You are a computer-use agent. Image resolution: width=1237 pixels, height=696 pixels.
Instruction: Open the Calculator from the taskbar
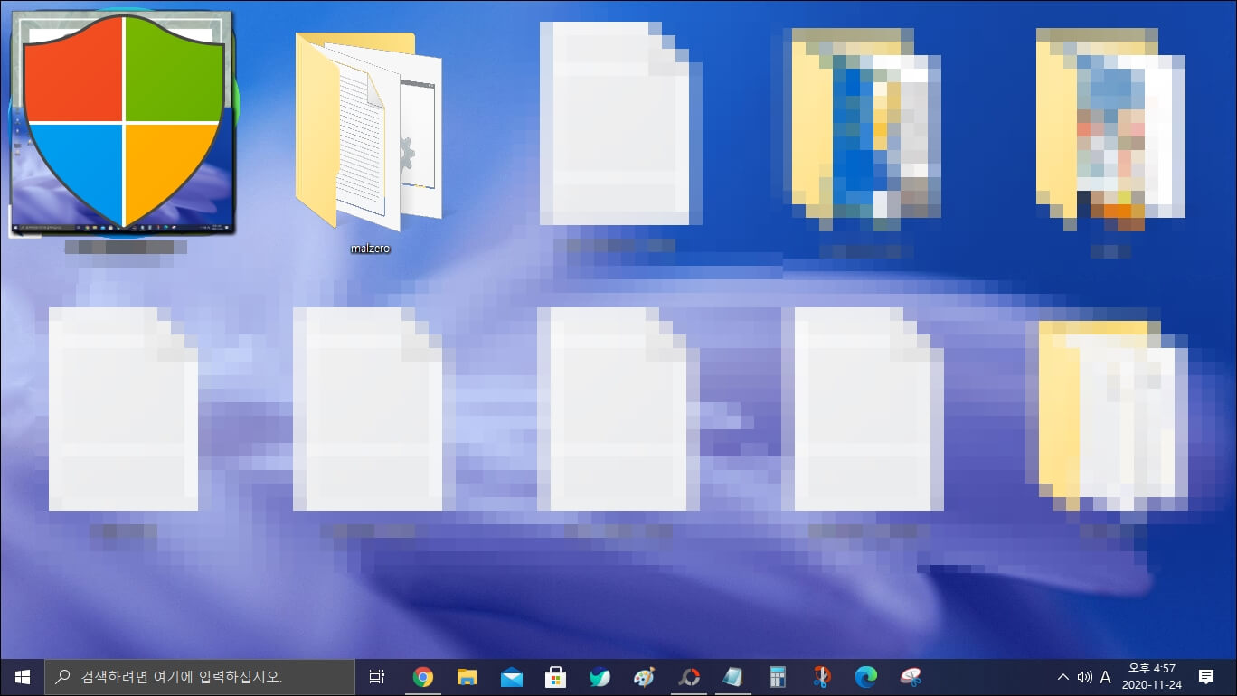[777, 676]
